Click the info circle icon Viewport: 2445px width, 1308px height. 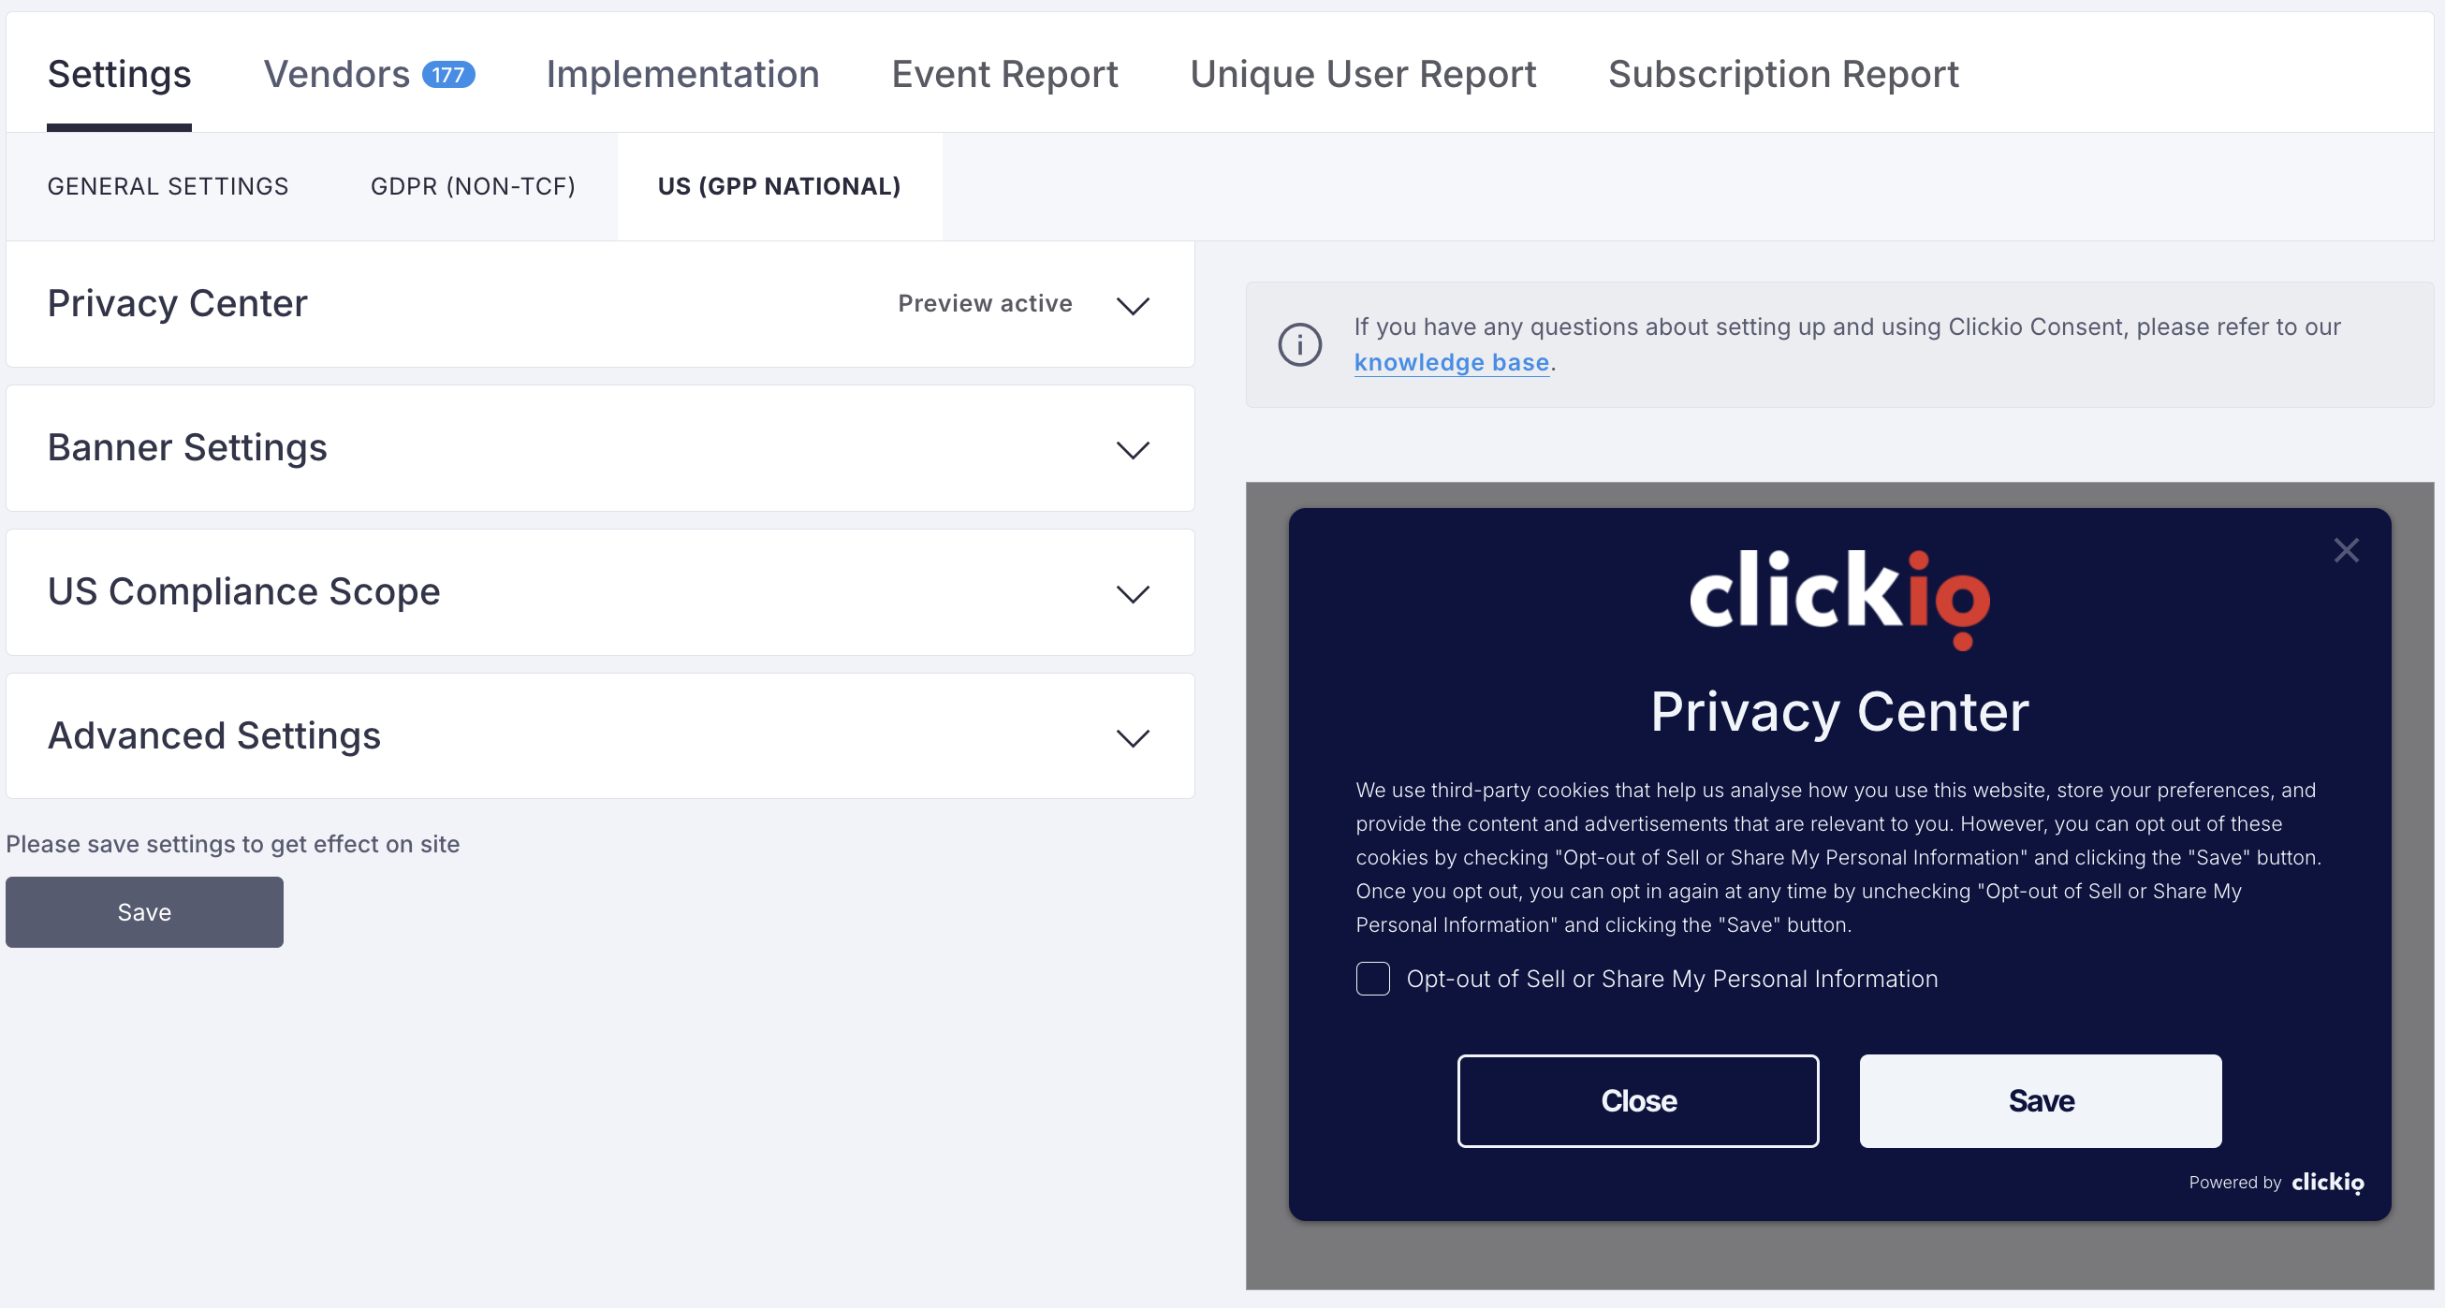[1299, 344]
